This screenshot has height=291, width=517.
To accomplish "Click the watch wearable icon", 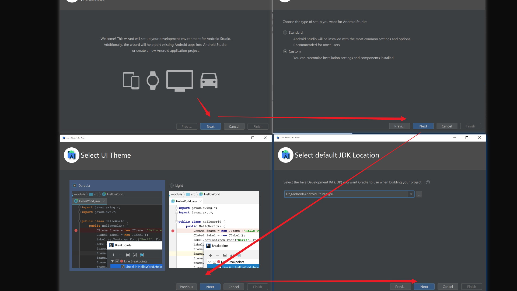I will pos(153,81).
